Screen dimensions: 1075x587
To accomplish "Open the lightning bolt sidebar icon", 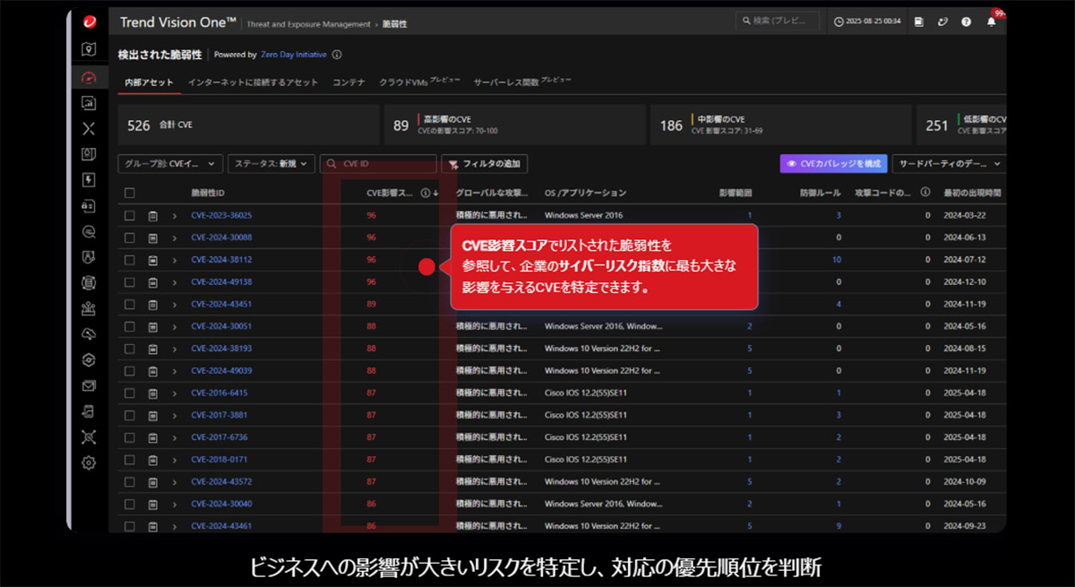I will click(x=89, y=179).
